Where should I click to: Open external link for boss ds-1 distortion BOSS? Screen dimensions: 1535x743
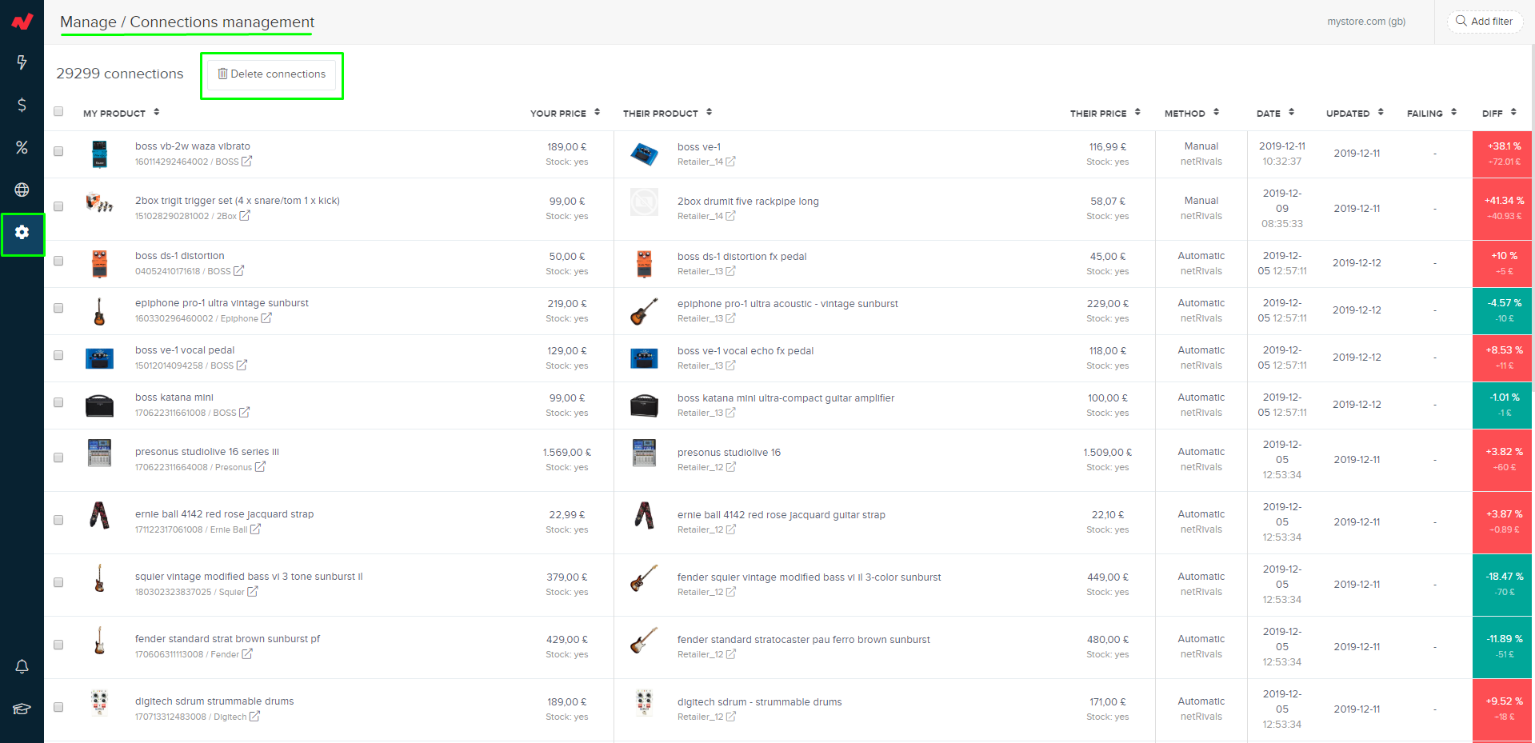click(238, 270)
